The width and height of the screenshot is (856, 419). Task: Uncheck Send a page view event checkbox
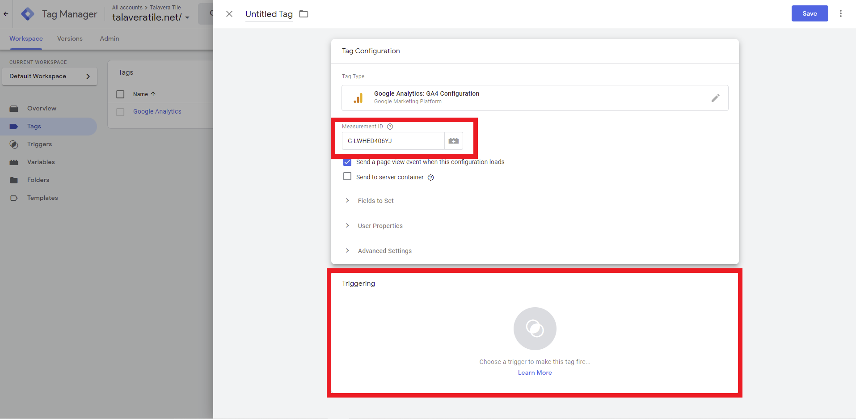pos(347,162)
